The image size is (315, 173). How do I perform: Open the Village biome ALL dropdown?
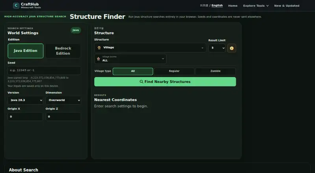point(130,59)
